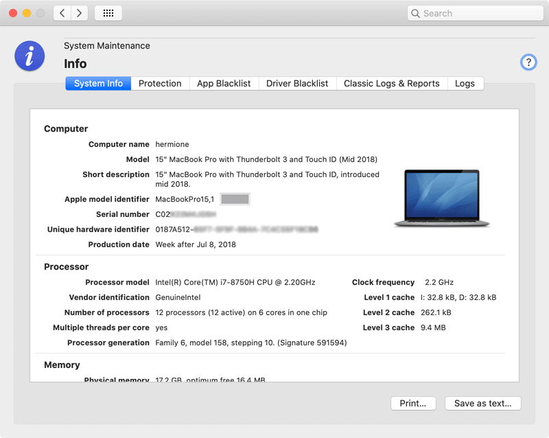This screenshot has width=549, height=438.
Task: Click the 'System Maintenance' title text
Action: (107, 46)
